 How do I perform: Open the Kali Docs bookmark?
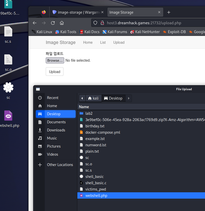click(x=89, y=32)
